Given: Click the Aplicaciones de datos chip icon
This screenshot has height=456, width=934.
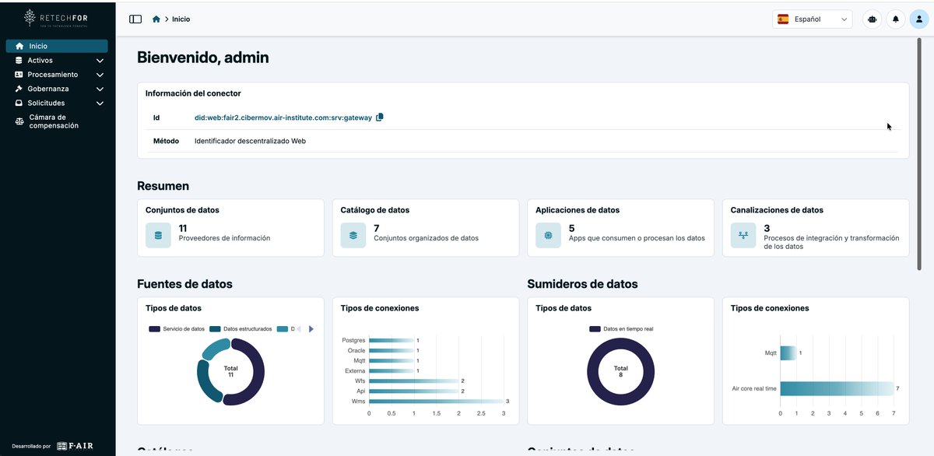Looking at the screenshot, I should click(548, 235).
